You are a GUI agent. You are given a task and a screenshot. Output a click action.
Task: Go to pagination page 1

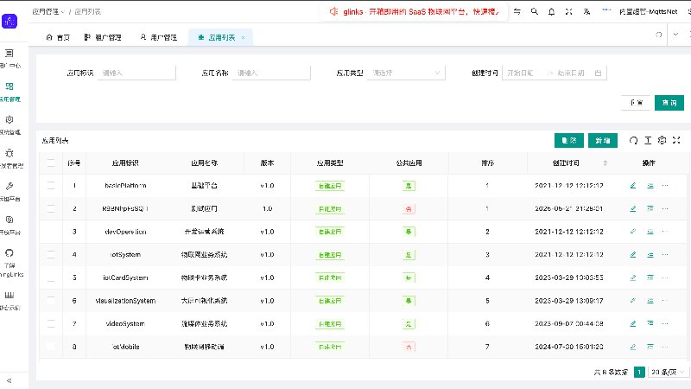639,373
